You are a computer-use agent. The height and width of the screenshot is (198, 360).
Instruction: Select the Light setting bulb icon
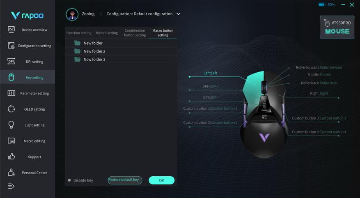coord(11,125)
